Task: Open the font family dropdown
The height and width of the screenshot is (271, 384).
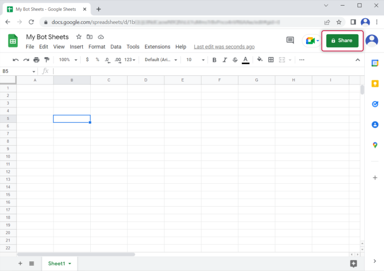Action: click(x=161, y=60)
